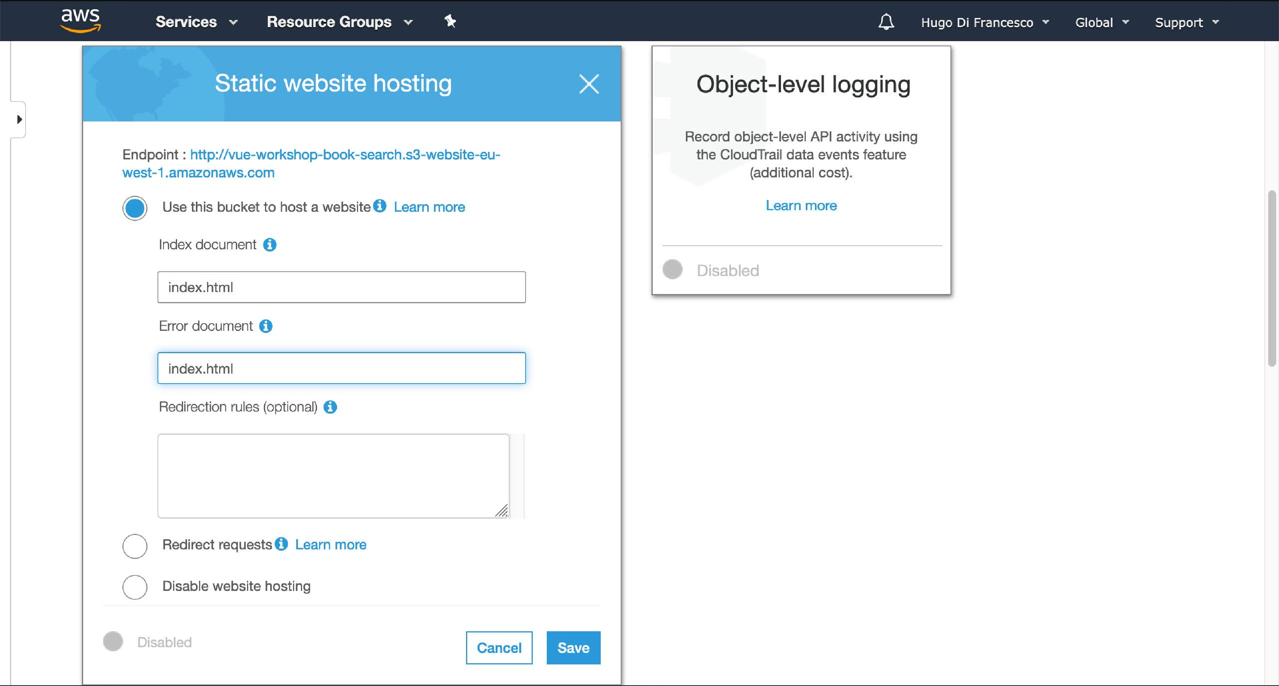1279x686 pixels.
Task: Open the Support dropdown menu
Action: [x=1187, y=22]
